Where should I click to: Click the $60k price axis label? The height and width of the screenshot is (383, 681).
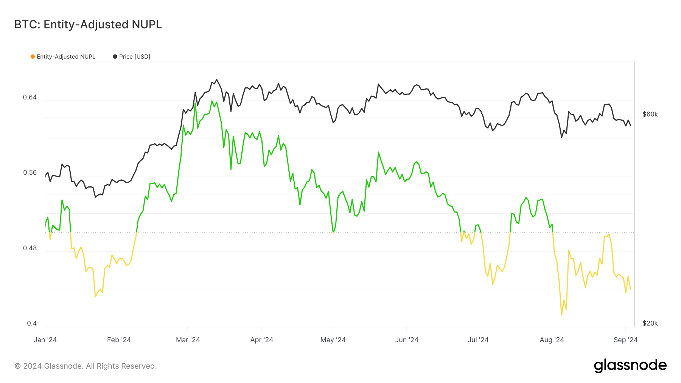click(650, 114)
